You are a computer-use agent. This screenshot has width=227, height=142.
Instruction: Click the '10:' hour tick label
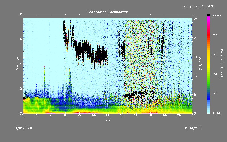click(x=94, y=116)
